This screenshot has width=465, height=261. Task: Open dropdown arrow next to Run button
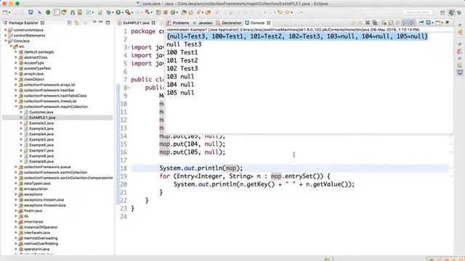(x=123, y=12)
